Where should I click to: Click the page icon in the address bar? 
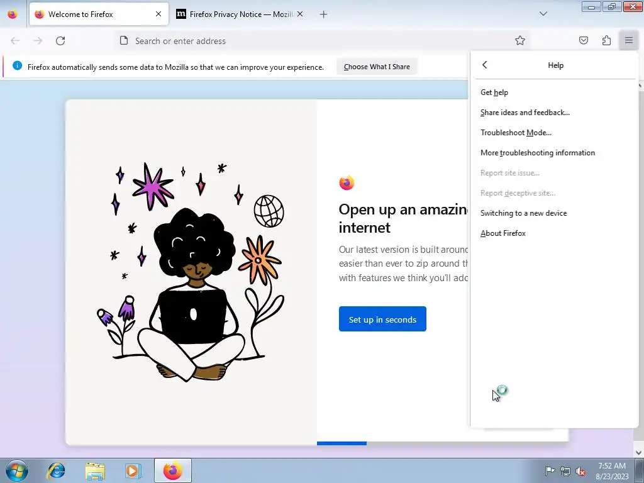(124, 40)
